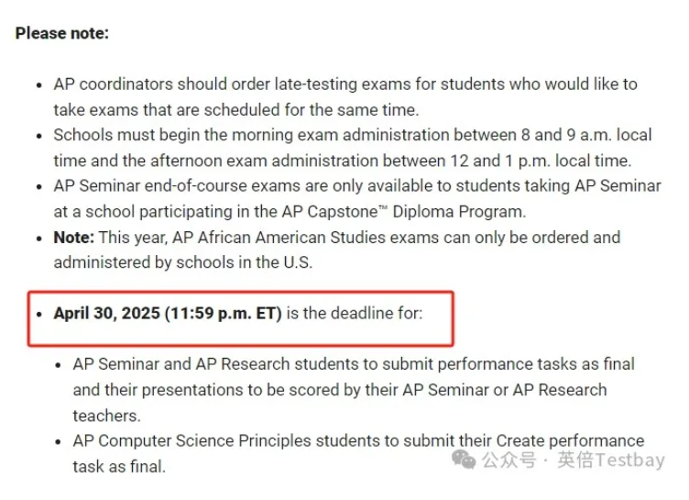Image resolution: width=689 pixels, height=500 pixels.
Task: Click the bullet beside "AP coordinators should order"
Action: (x=39, y=85)
